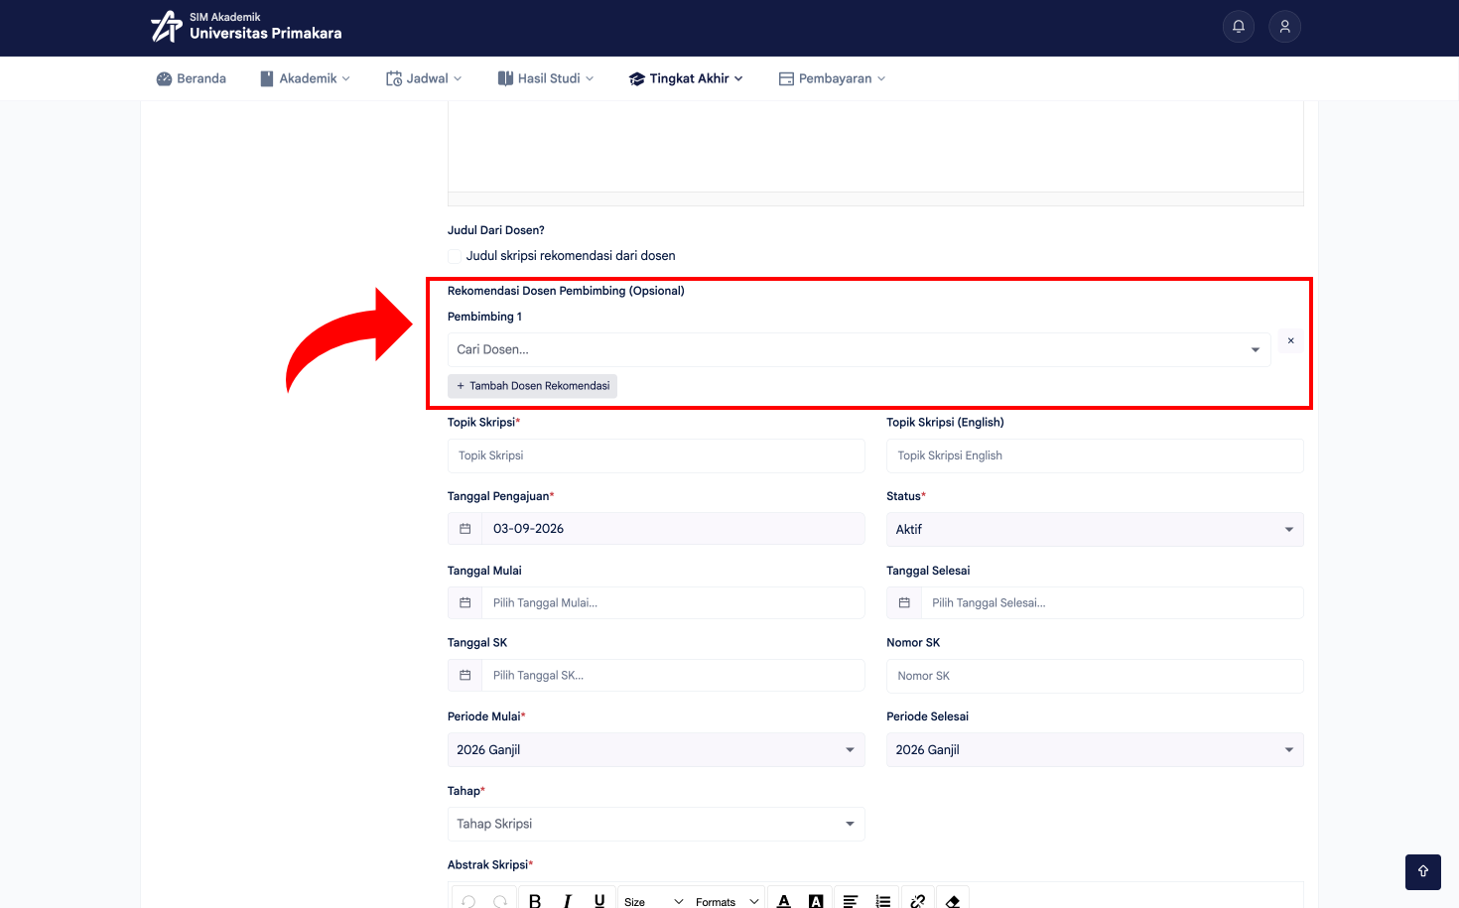Open the Hasil Studi menu

(546, 78)
